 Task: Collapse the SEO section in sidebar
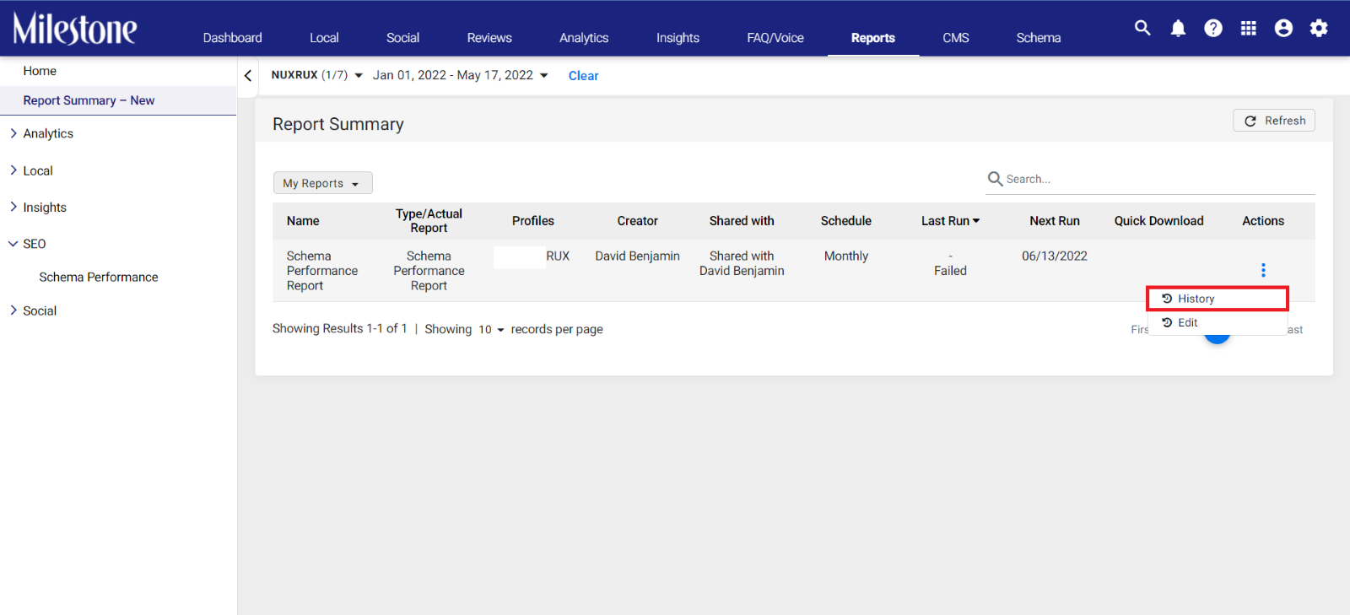click(x=13, y=244)
